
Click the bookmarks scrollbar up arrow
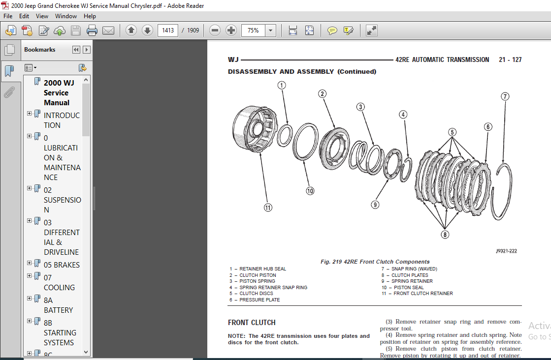[x=86, y=80]
